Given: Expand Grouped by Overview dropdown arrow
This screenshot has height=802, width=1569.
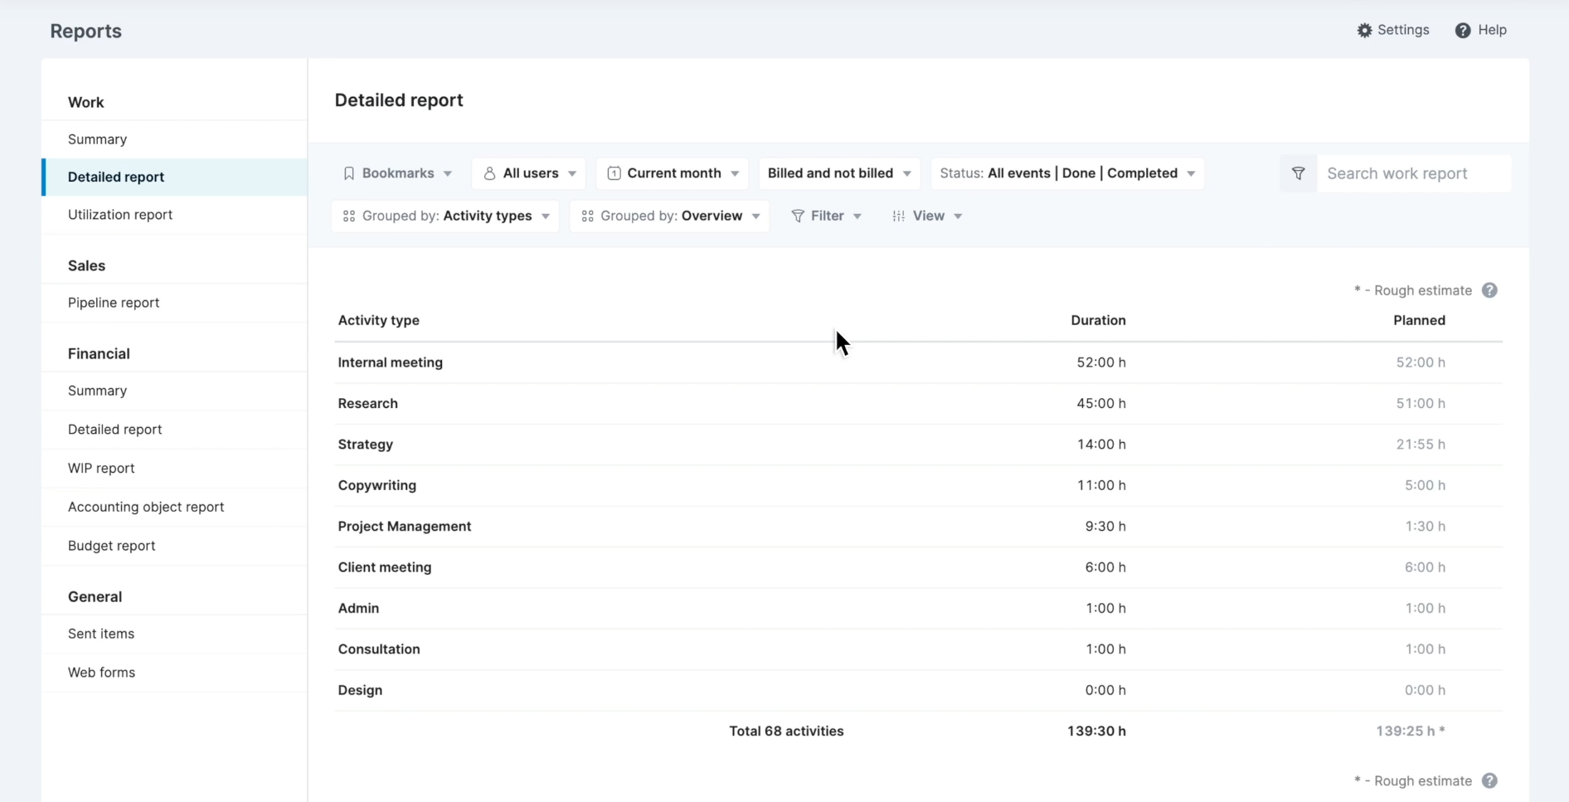Looking at the screenshot, I should [756, 216].
